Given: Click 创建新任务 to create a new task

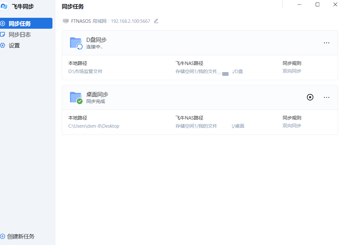Looking at the screenshot, I should click(18, 236).
